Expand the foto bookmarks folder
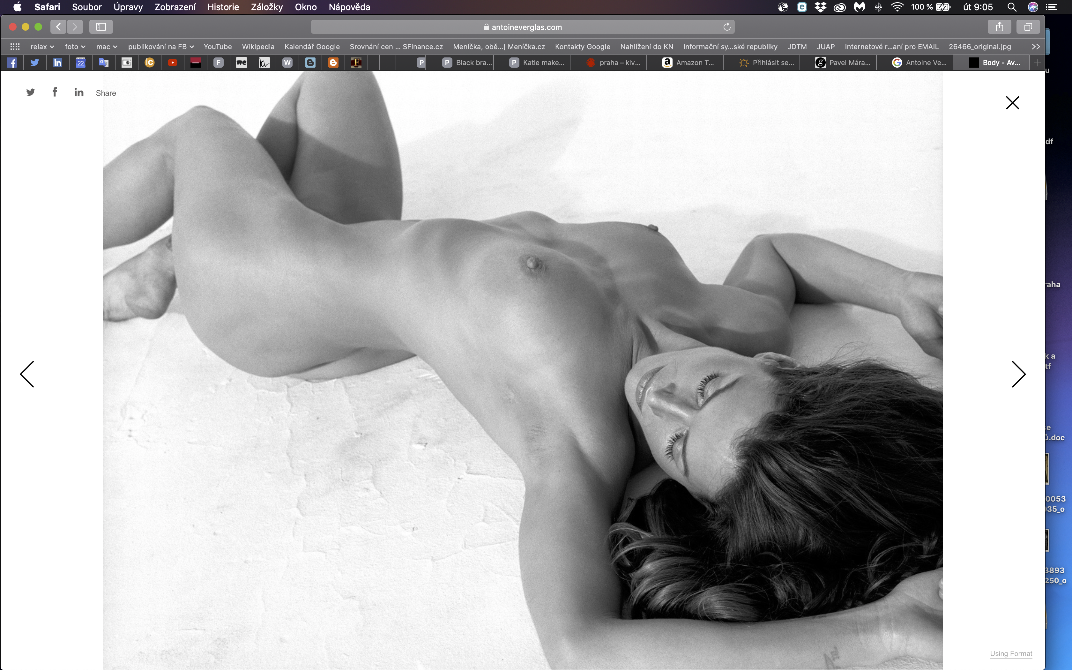This screenshot has width=1072, height=670. (75, 47)
